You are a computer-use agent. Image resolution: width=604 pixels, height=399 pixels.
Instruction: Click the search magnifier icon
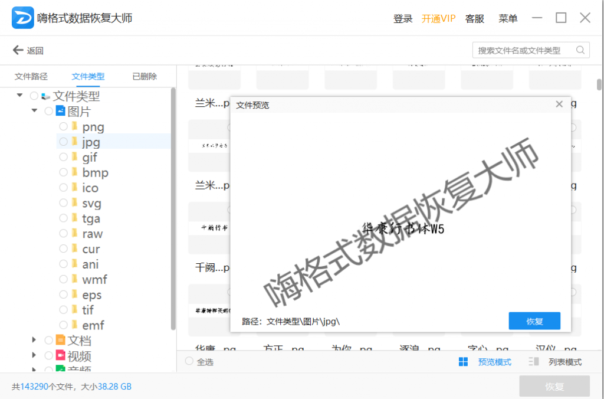(580, 50)
